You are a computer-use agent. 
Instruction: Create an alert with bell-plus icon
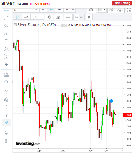click(89, 17)
